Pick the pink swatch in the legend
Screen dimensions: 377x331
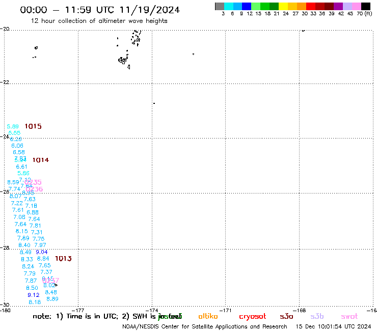point(357,6)
